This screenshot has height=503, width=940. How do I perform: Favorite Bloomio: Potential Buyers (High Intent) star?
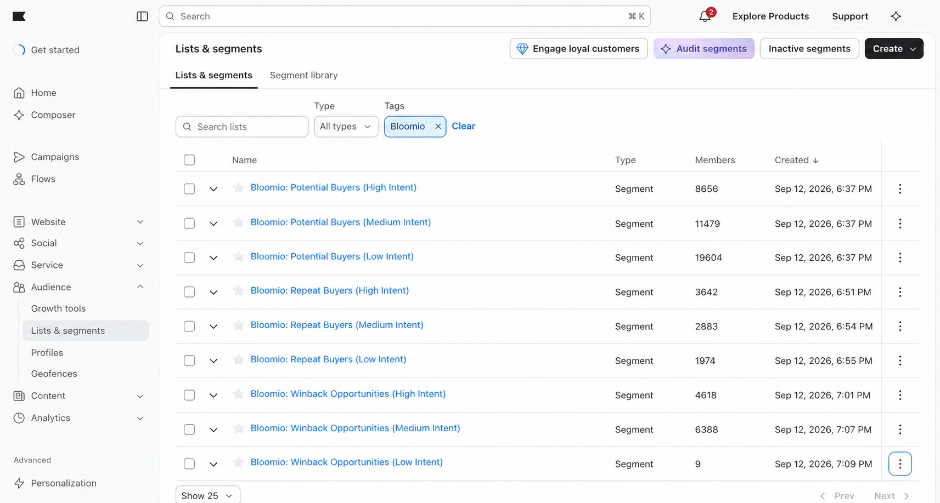pos(238,188)
